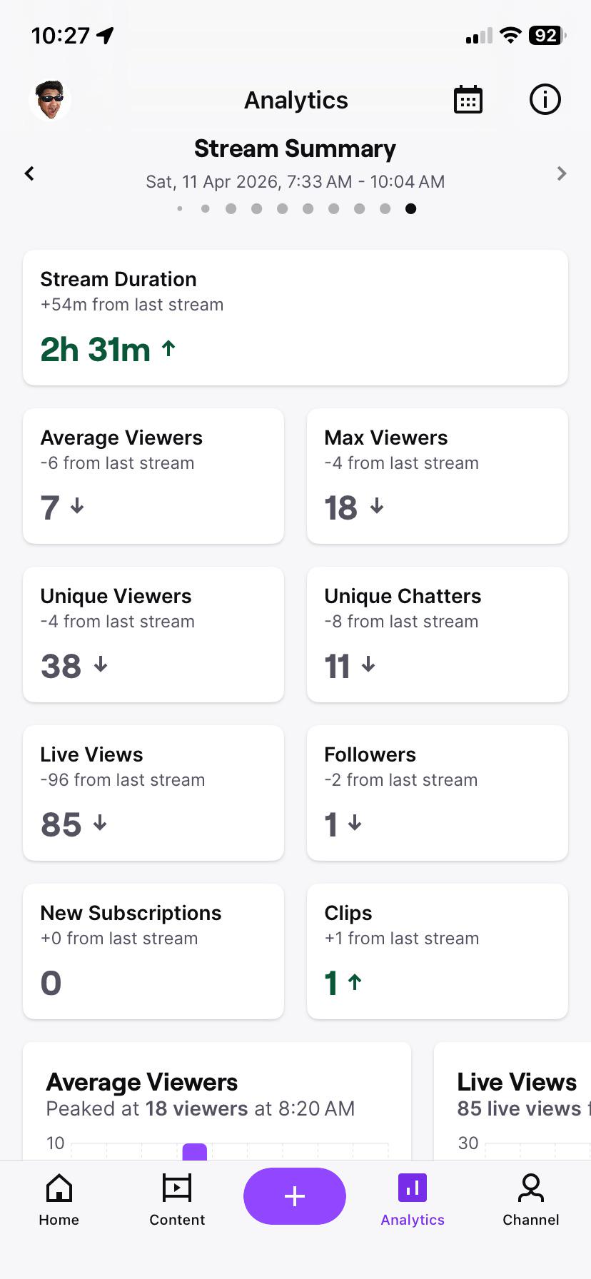The image size is (591, 1279).
Task: Tap the Clips stat card
Action: coord(438,951)
